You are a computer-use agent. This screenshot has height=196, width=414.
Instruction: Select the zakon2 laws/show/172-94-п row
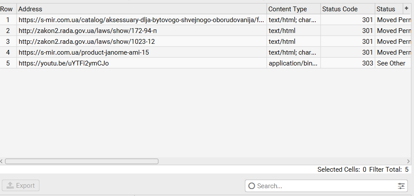[205, 31]
